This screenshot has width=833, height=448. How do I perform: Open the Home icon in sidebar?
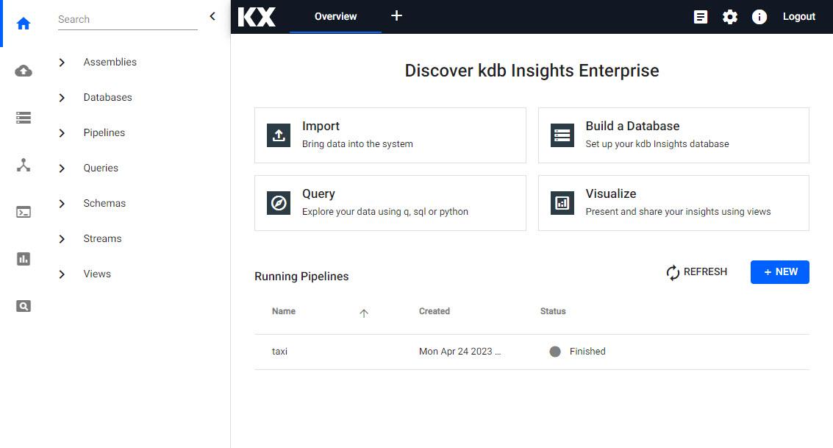click(x=24, y=24)
